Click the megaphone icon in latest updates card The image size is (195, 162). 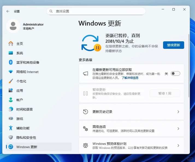coord(85,74)
